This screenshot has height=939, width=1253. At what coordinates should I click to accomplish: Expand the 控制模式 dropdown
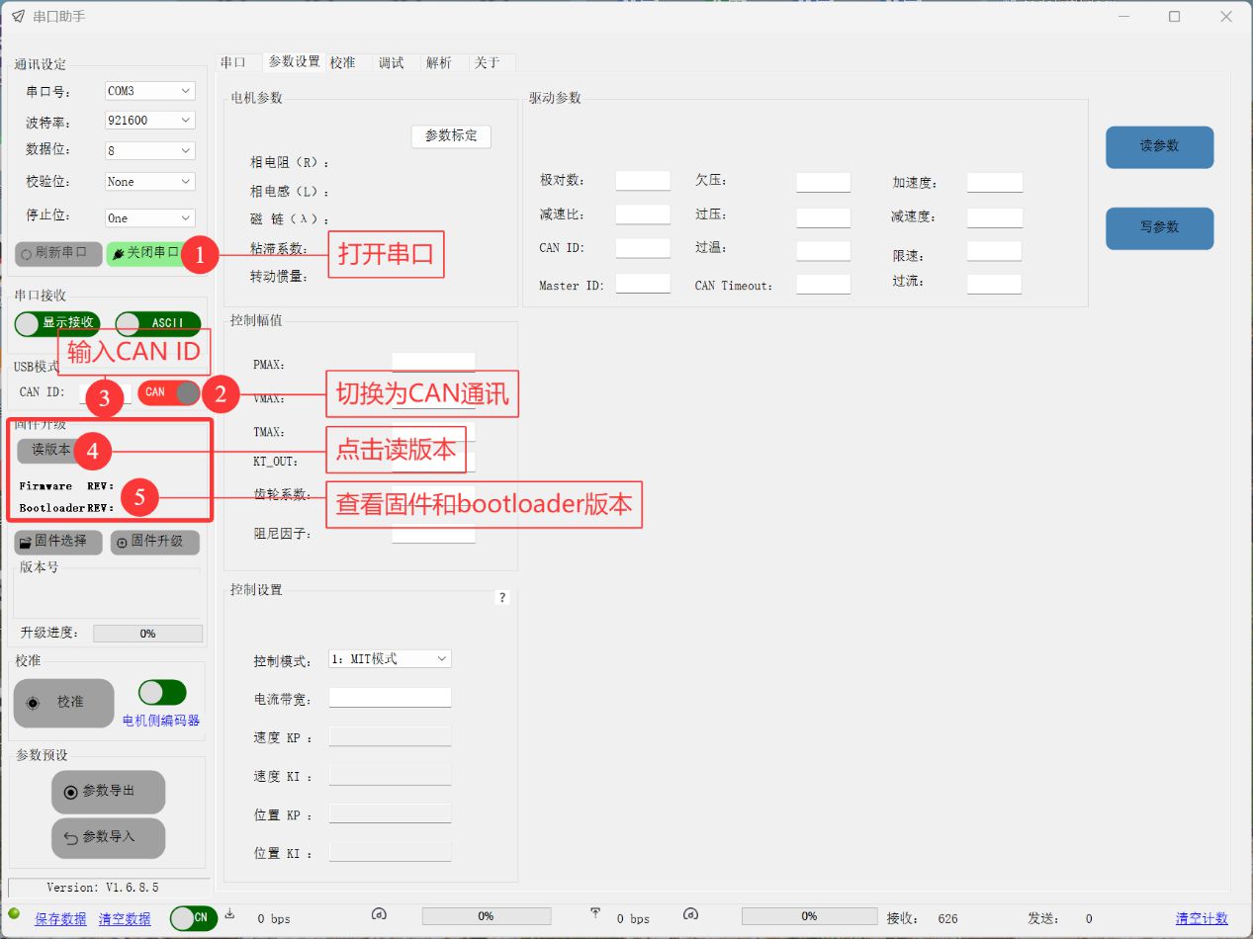[x=390, y=659]
